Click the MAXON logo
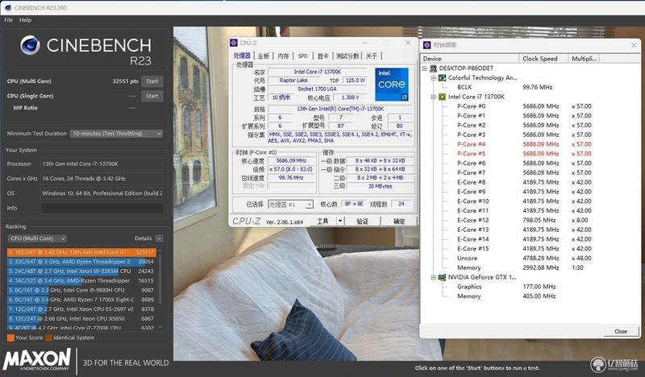This screenshot has width=645, height=377. (x=37, y=359)
